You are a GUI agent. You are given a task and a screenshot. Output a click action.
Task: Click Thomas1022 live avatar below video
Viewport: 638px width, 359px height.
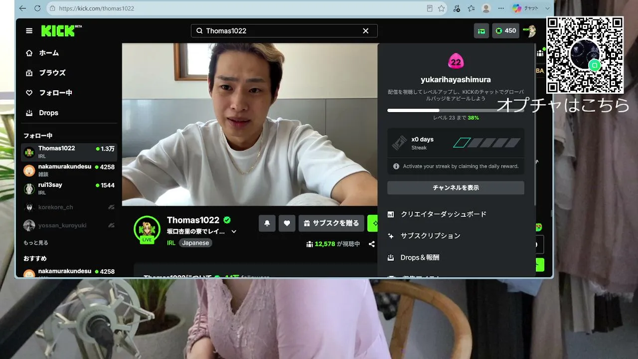point(147,229)
